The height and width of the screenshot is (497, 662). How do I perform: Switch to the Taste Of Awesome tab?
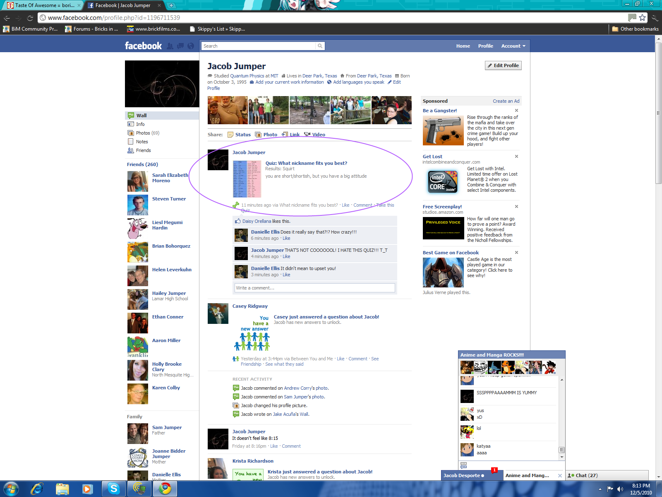pos(44,5)
